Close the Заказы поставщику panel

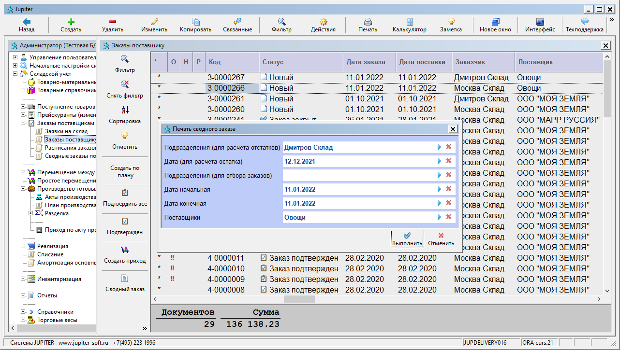pyautogui.click(x=605, y=45)
